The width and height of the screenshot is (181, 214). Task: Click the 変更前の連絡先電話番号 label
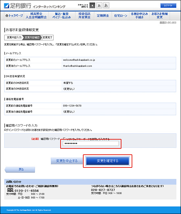(x=19, y=106)
